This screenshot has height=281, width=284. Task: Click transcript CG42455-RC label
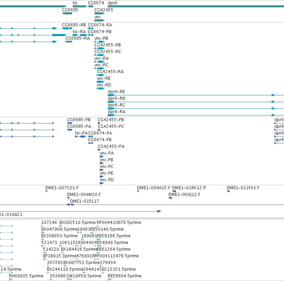click(x=107, y=52)
